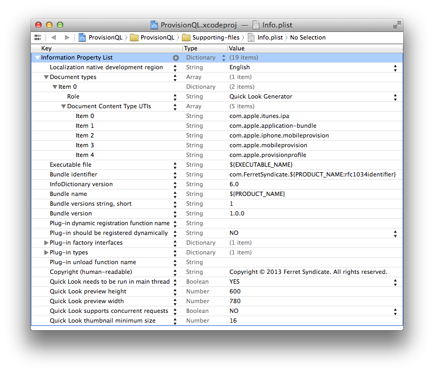Collapse the Document types array
The height and width of the screenshot is (373, 434).
(x=46, y=77)
